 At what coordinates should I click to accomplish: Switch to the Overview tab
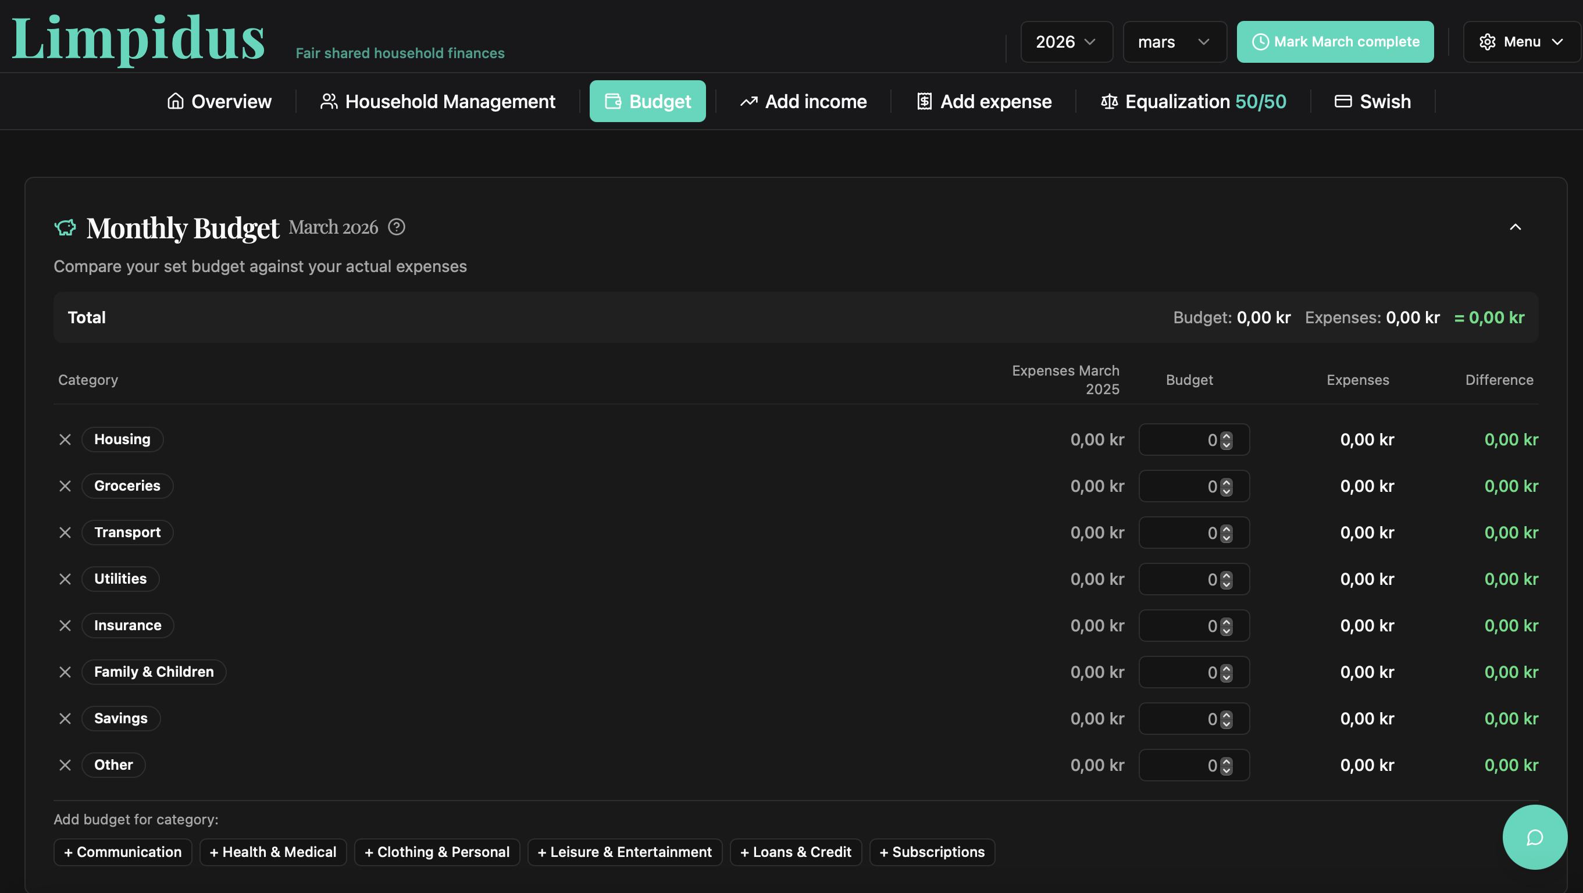tap(219, 101)
